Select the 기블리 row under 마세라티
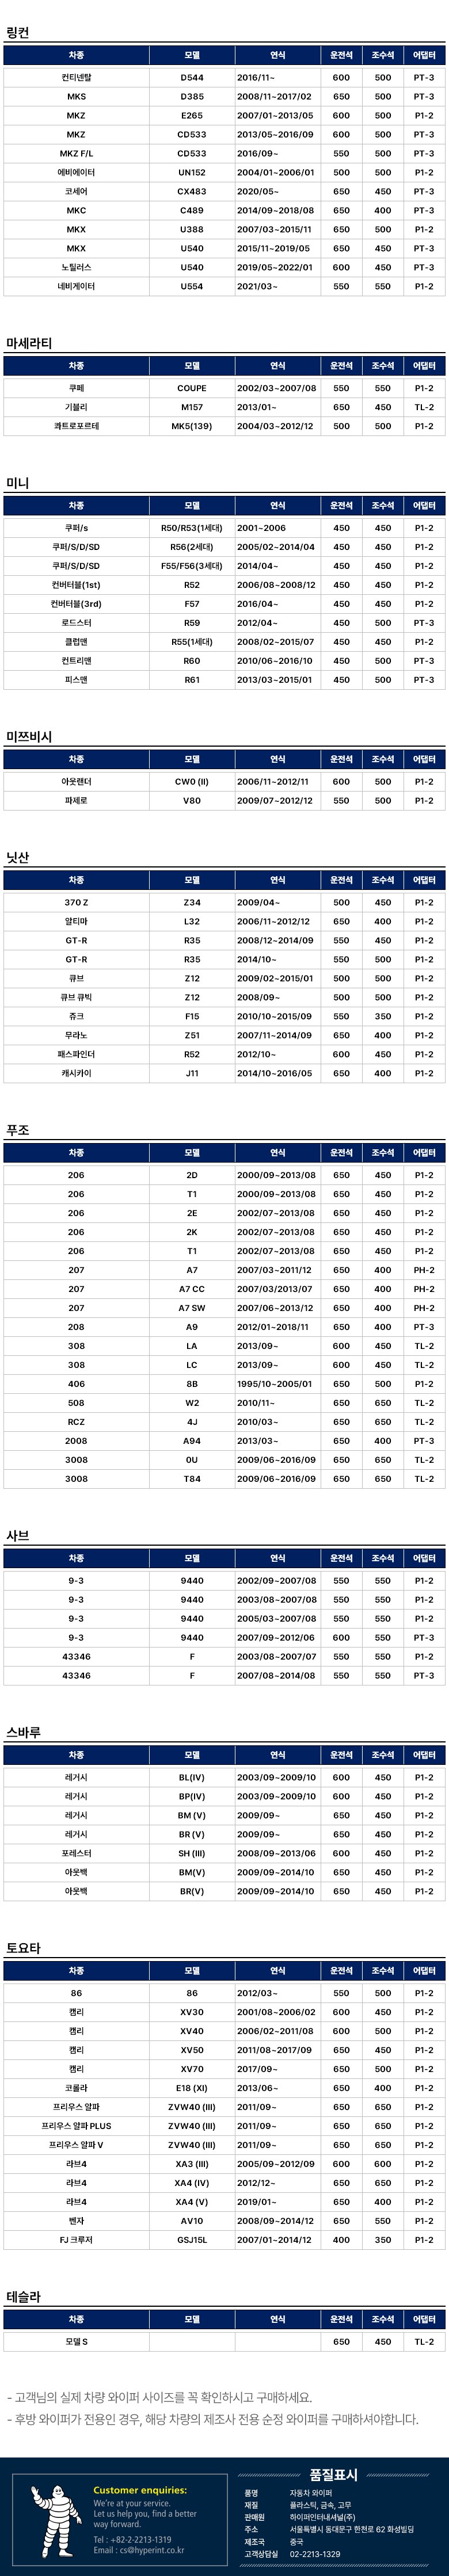The width and height of the screenshot is (449, 2576). [76, 407]
